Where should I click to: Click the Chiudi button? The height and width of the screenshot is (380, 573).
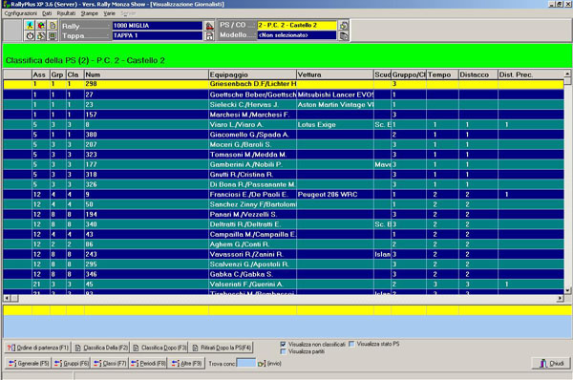point(551,363)
